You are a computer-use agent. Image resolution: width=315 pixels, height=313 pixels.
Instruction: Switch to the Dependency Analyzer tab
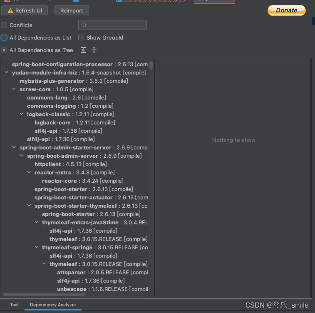[x=53, y=305]
